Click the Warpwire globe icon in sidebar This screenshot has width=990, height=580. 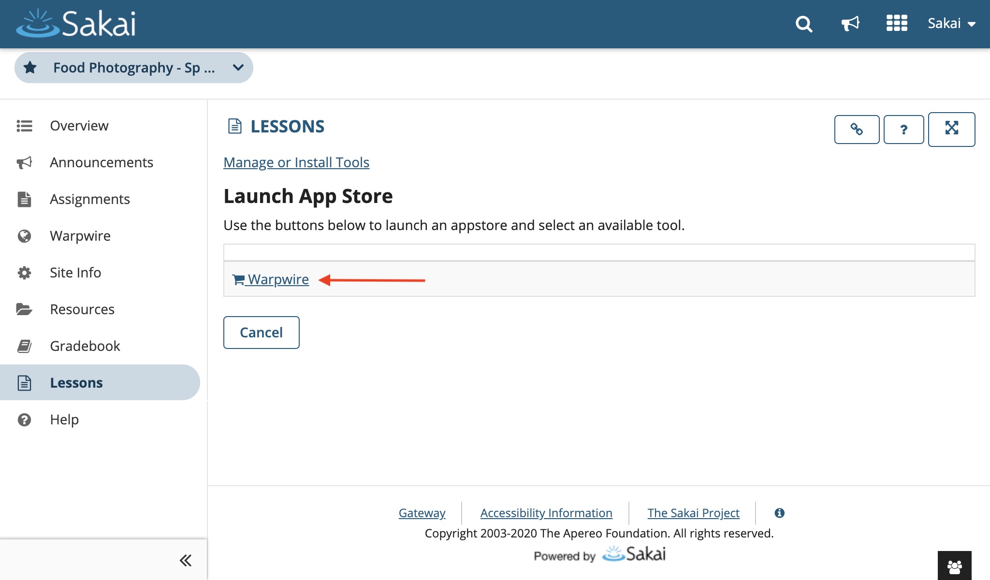point(24,236)
